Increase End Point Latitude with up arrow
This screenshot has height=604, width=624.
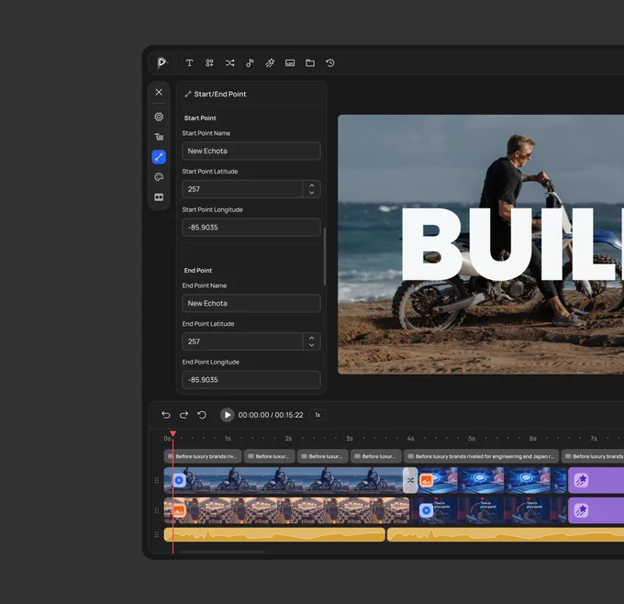[312, 338]
